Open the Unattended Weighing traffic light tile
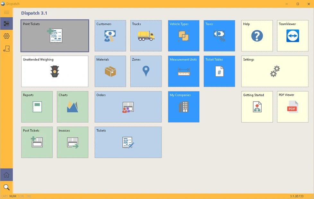The image size is (314, 199). [x=55, y=71]
